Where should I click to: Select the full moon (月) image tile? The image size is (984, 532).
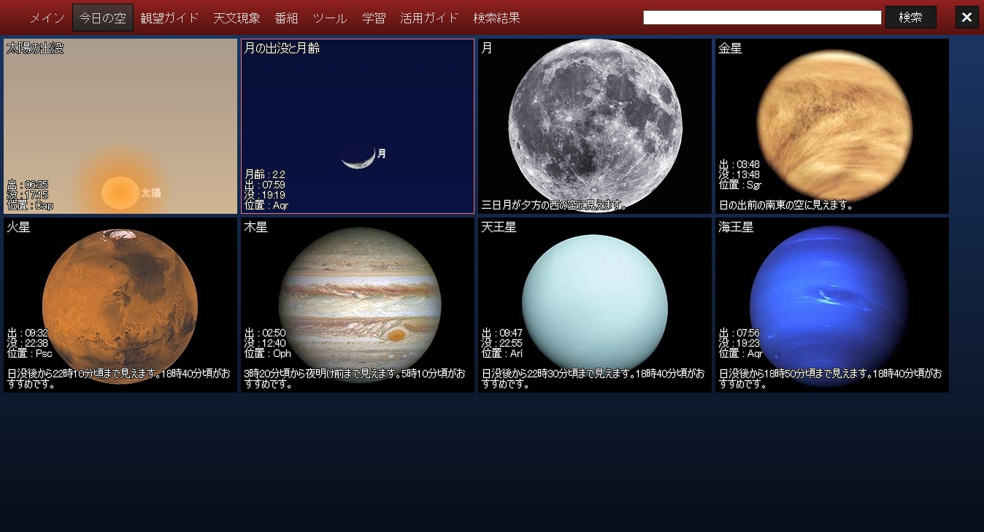click(595, 126)
